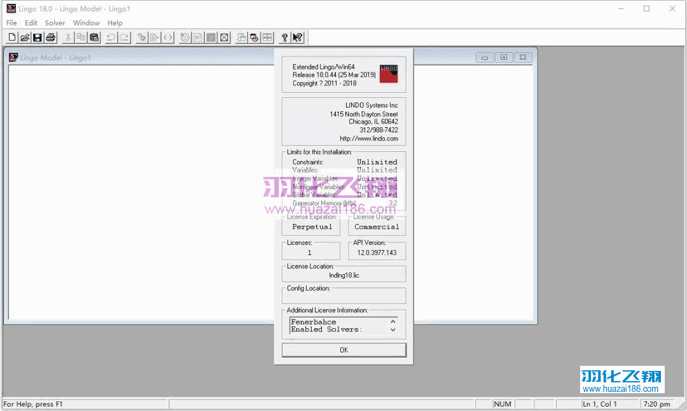
Task: Maximize the Lingo Model - Lingo1 child window
Action: pos(504,57)
